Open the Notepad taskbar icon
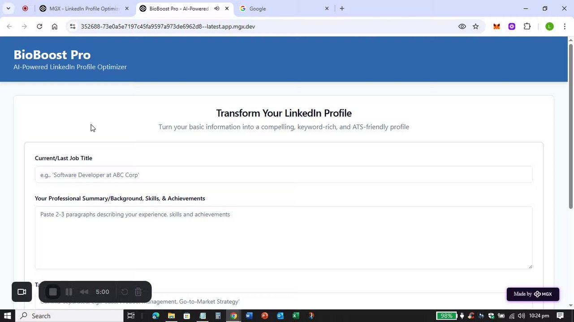574x322 pixels. (203, 316)
